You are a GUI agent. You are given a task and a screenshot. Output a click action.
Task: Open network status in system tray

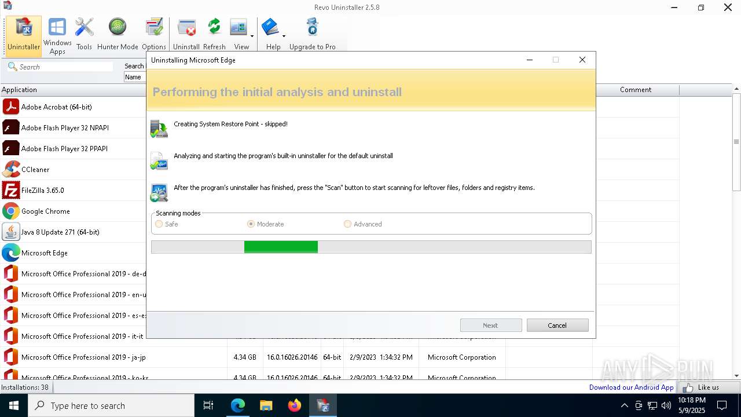tap(652, 405)
